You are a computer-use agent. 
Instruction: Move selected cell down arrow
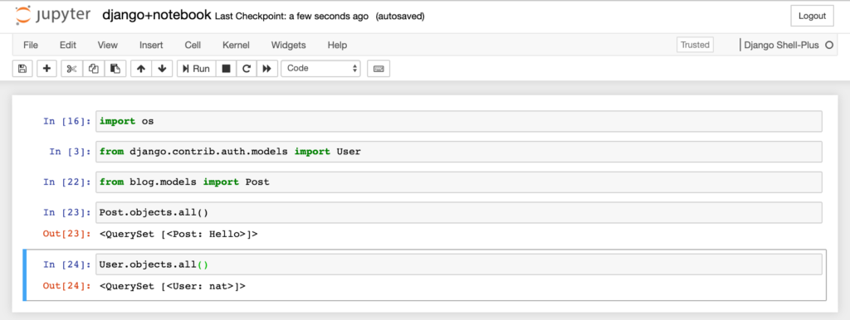pyautogui.click(x=162, y=69)
